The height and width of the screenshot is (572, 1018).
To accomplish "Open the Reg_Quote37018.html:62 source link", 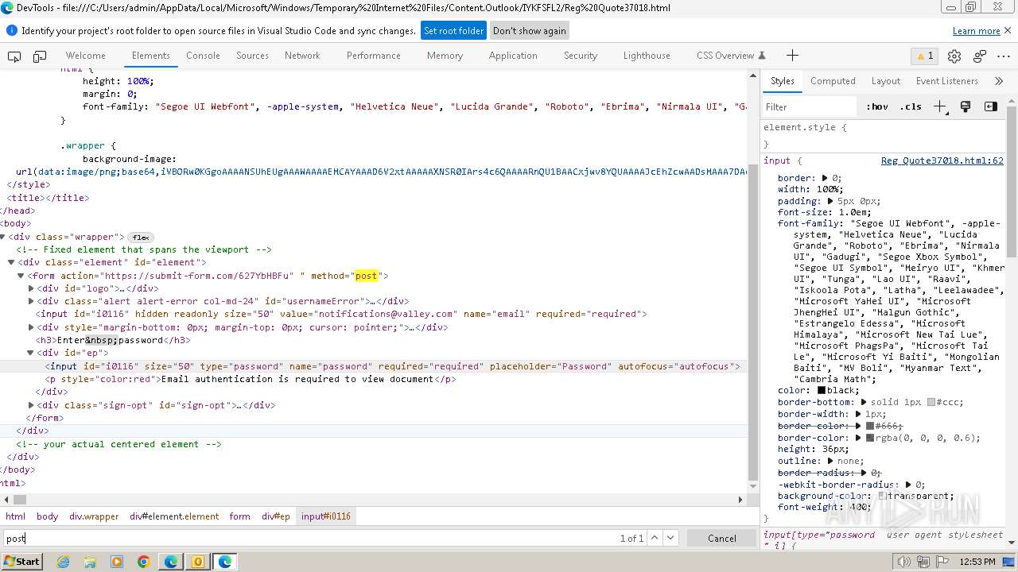I will pos(942,160).
